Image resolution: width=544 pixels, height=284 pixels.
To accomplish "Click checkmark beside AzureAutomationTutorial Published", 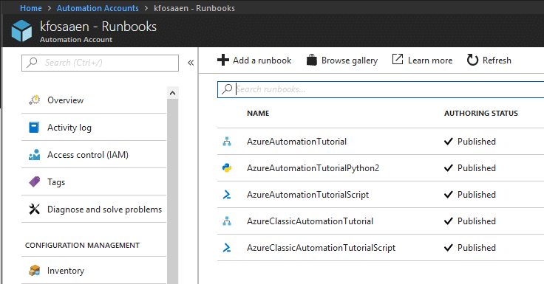I will (x=449, y=142).
